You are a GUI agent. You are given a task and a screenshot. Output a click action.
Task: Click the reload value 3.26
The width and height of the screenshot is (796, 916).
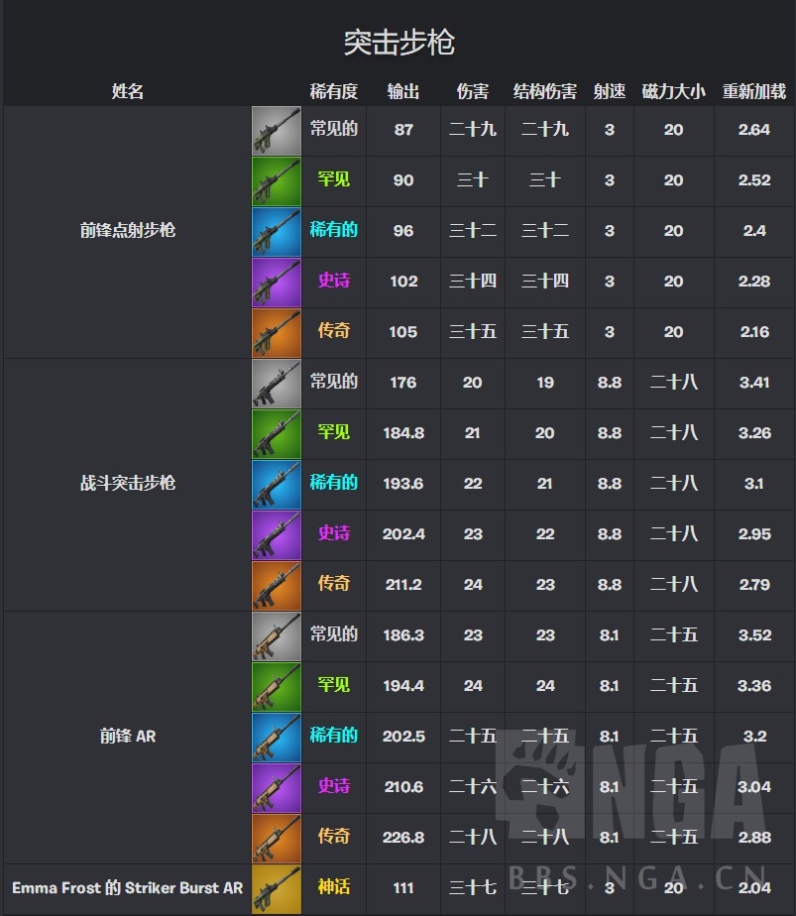pos(754,433)
